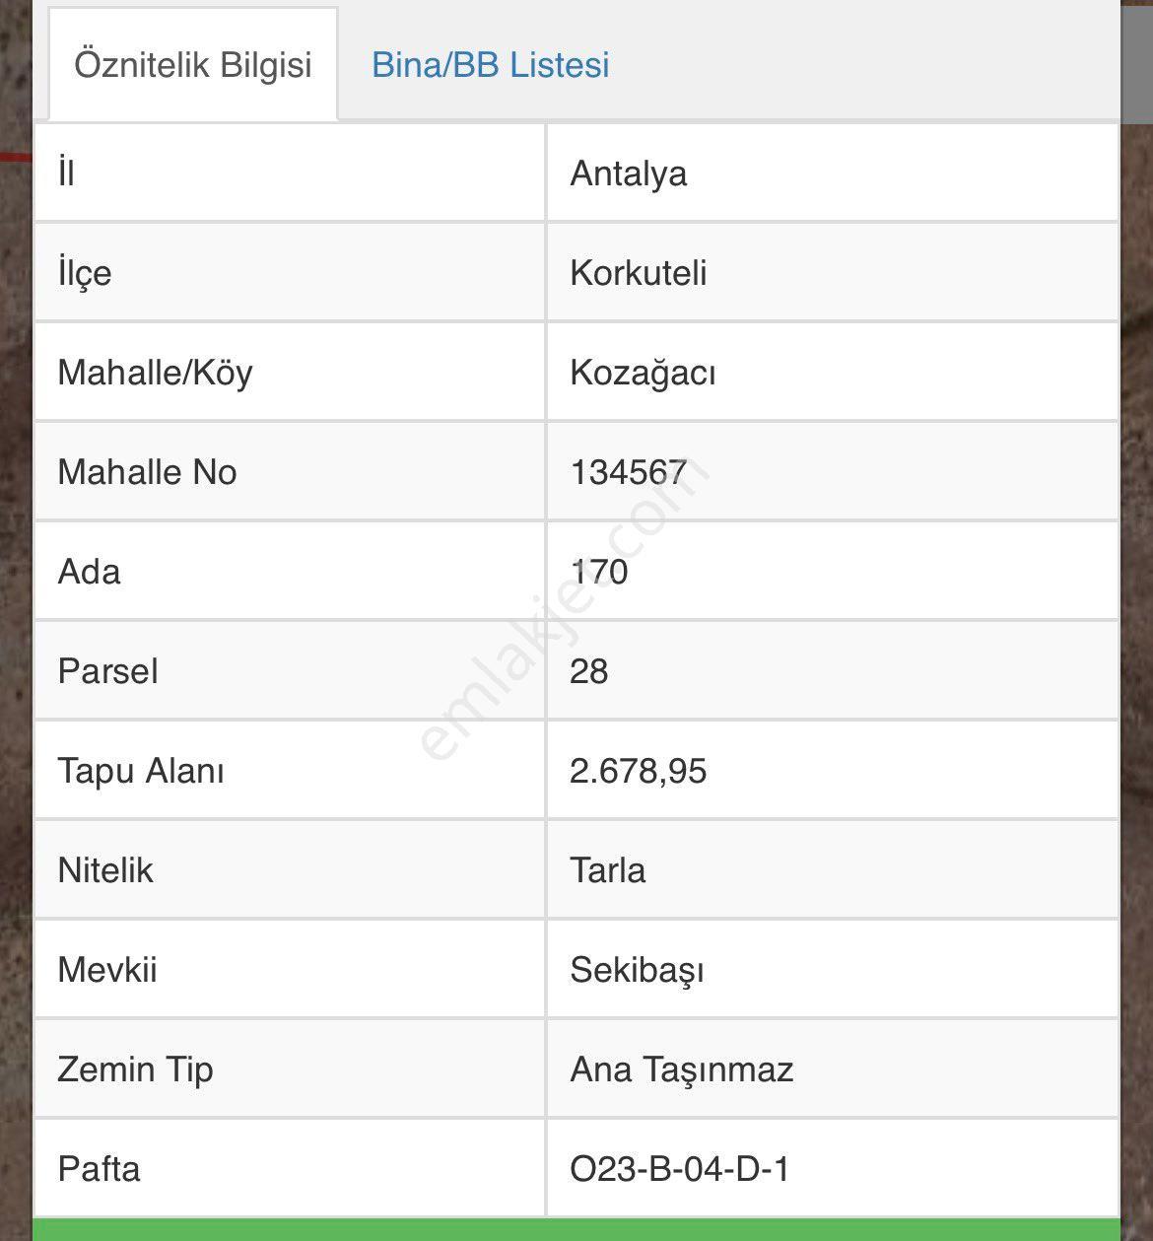Select the Korkuteli district value
This screenshot has height=1241, width=1153.
(x=638, y=273)
